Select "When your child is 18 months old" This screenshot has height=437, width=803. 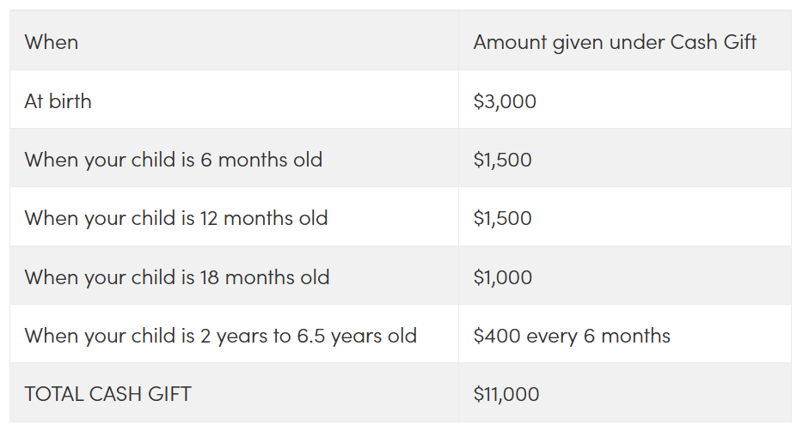(x=177, y=277)
